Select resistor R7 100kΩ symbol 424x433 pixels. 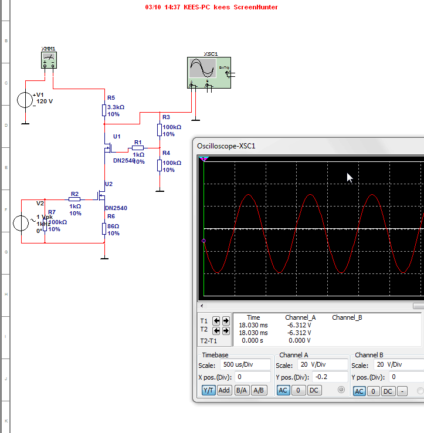45,225
